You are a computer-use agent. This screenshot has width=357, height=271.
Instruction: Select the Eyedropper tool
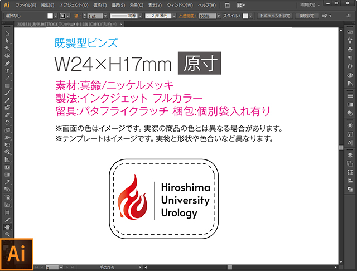pyautogui.click(x=7, y=182)
